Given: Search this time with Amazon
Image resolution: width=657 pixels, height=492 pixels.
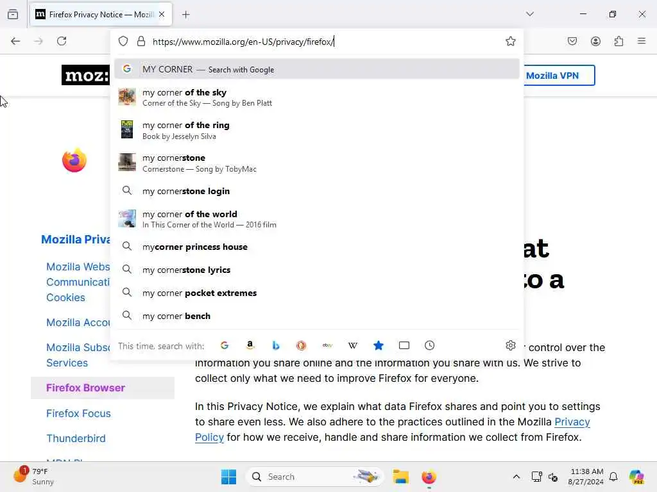Looking at the screenshot, I should [250, 345].
